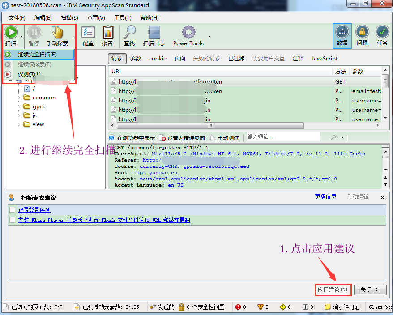The image size is (393, 315).
Task: Click horizontal scrollbar of URL list
Action: [210, 125]
